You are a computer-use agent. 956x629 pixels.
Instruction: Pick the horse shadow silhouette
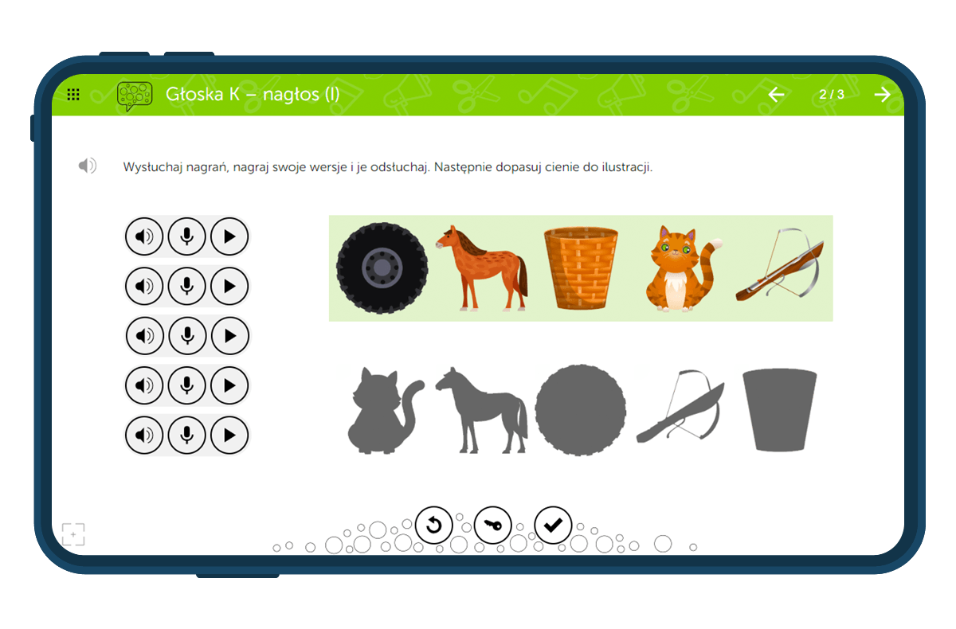(480, 410)
